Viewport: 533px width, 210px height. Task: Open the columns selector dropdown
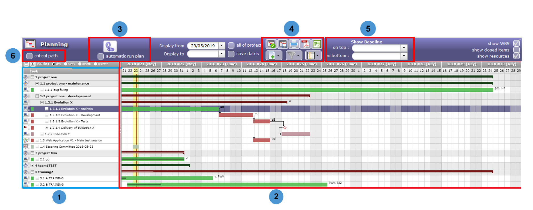pyautogui.click(x=313, y=55)
